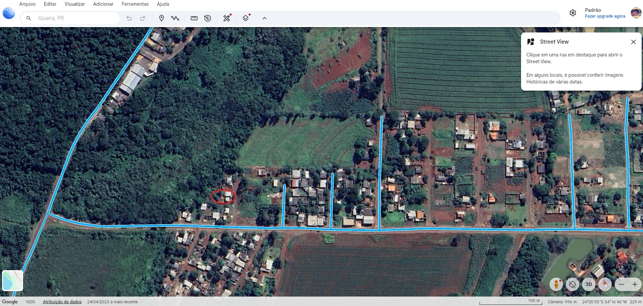Open the Arquivo menu
The width and height of the screenshot is (643, 306).
coord(27,4)
